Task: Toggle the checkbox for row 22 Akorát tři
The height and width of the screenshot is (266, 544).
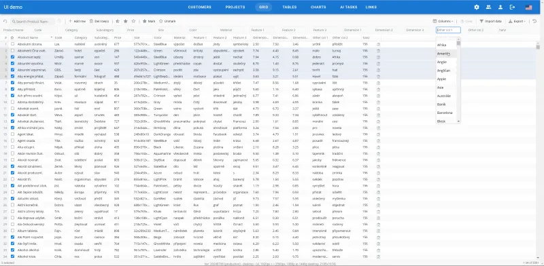Action: 12,179
